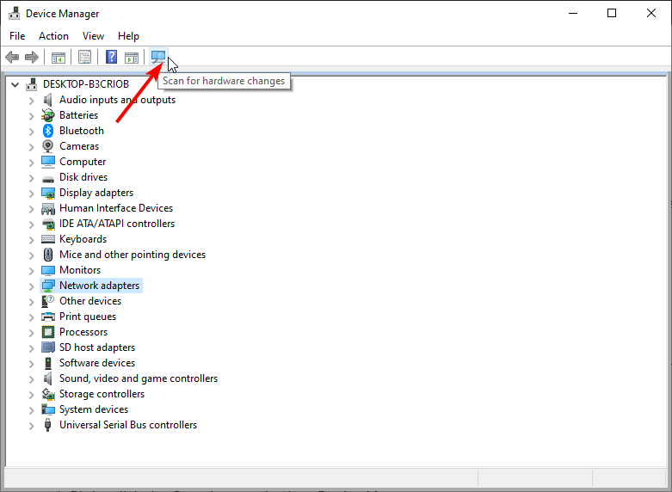Expand the Other devices category
Image resolution: width=672 pixels, height=492 pixels.
31,302
